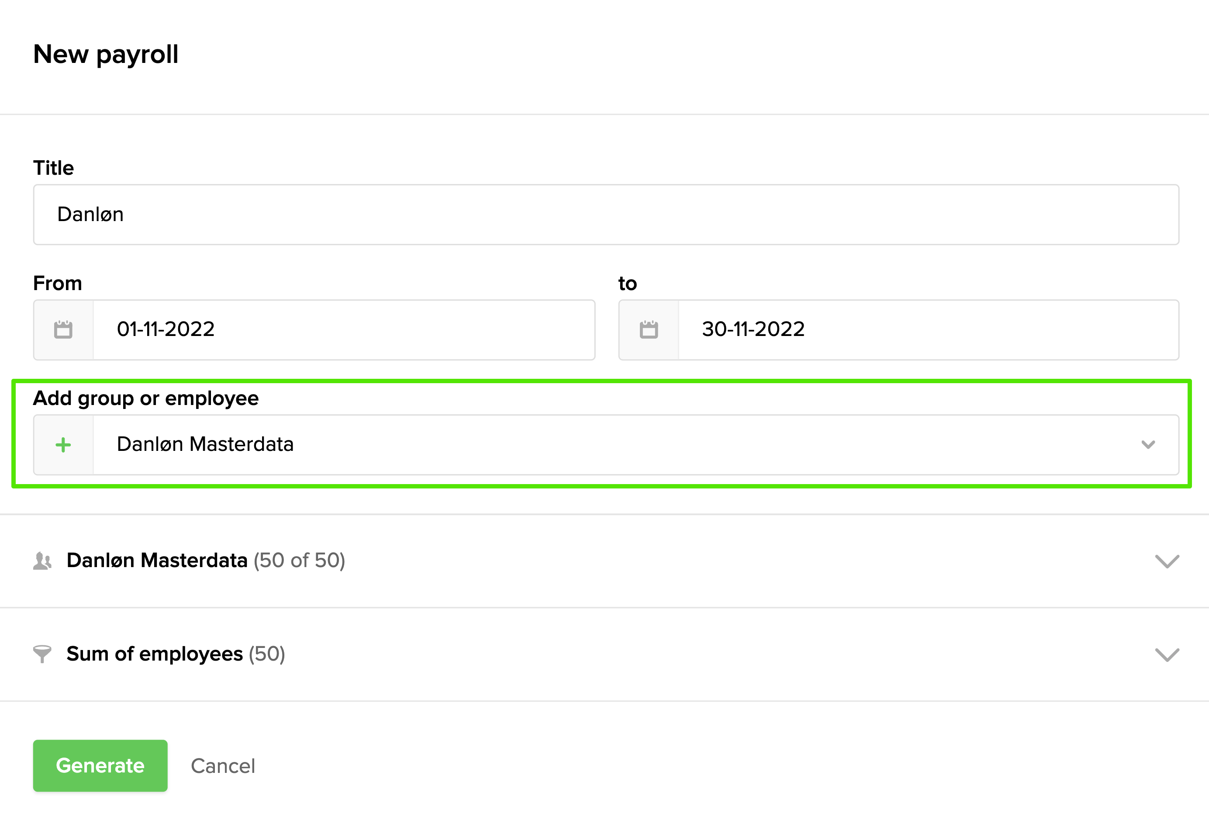Cancel the new payroll form
1209x824 pixels.
pyautogui.click(x=223, y=766)
